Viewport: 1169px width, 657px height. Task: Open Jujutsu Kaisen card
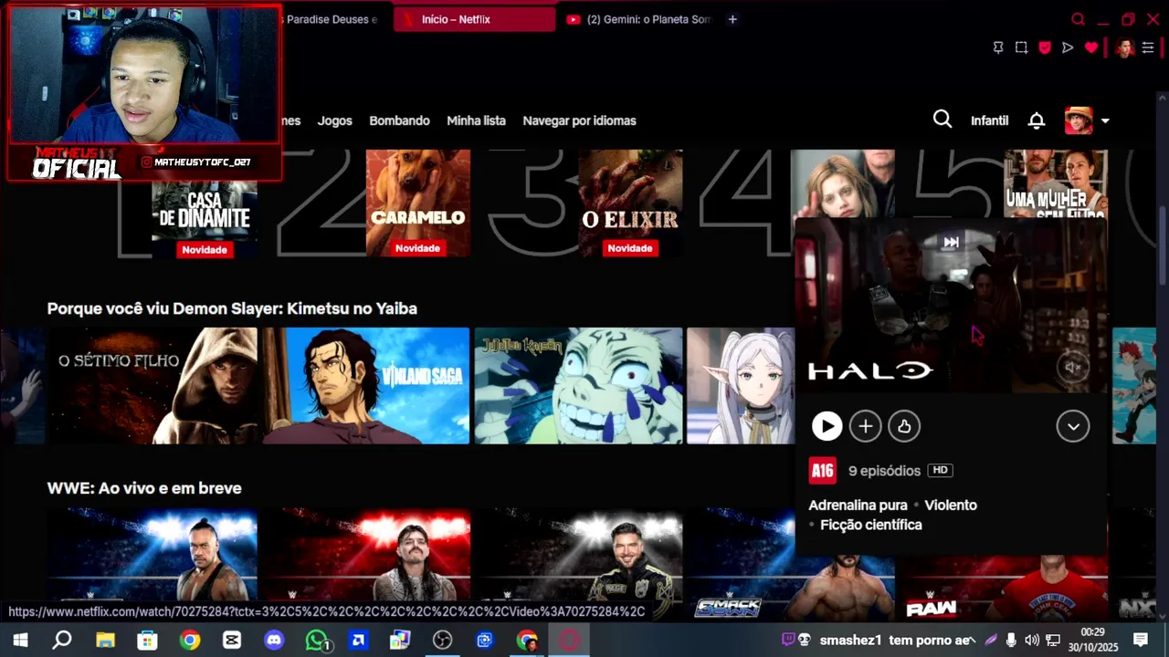(x=578, y=386)
